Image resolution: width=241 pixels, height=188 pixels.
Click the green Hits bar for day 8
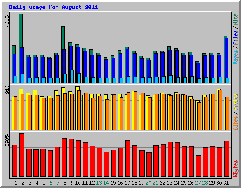(63, 38)
